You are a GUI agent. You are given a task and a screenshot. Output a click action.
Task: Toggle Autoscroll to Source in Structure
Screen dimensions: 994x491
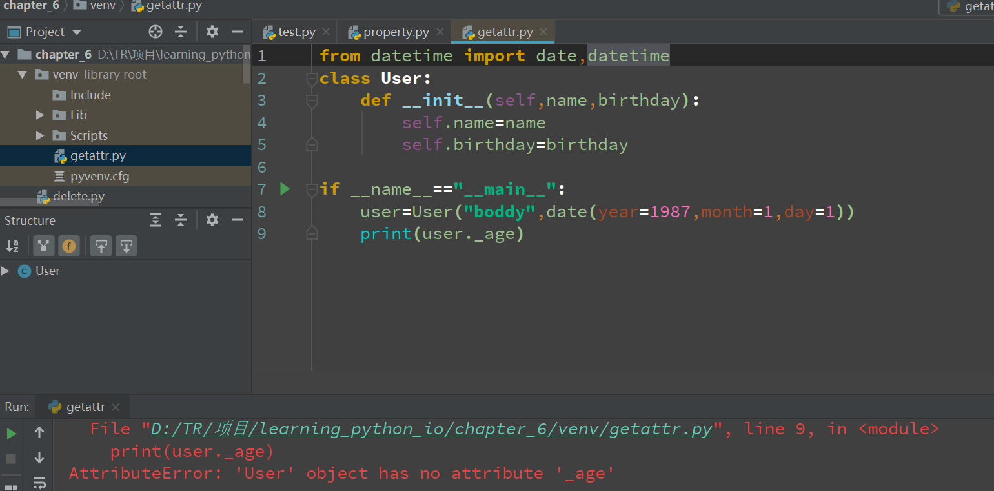click(101, 246)
